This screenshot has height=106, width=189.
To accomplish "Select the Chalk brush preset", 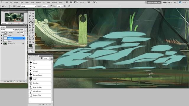I will point(40,79).
